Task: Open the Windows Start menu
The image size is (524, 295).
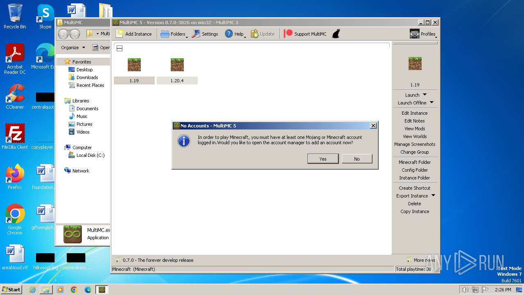Action: tap(11, 289)
